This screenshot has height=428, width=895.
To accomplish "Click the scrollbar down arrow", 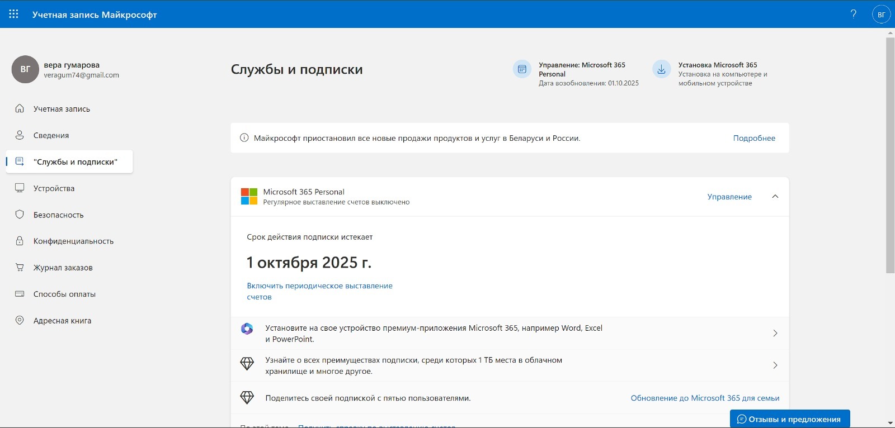I will tap(890, 424).
